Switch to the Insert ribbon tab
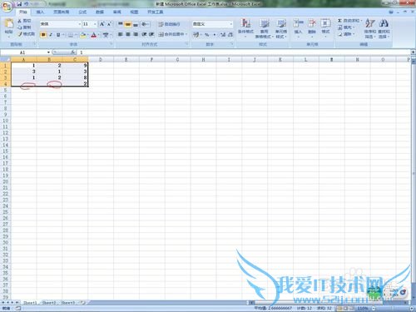 (x=40, y=12)
